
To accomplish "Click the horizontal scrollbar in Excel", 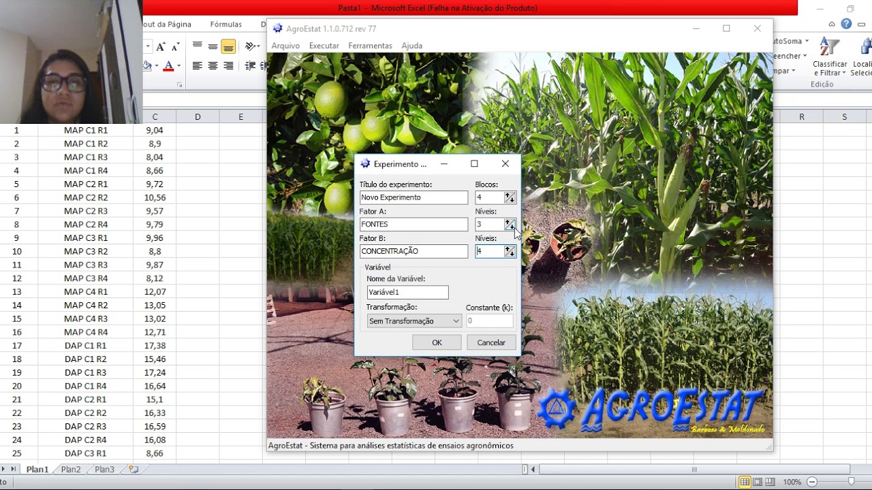I will pos(694,470).
